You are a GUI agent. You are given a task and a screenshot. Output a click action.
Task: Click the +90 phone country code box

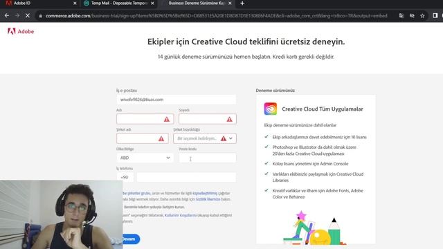125,177
